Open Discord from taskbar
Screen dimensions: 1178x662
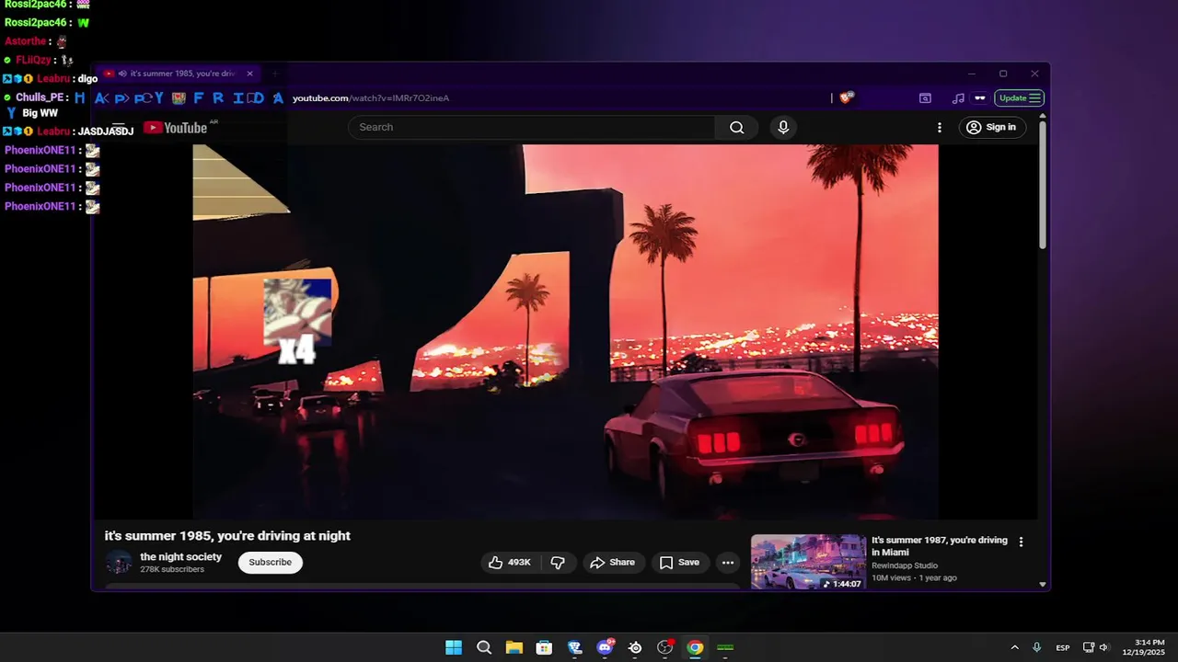click(x=605, y=647)
